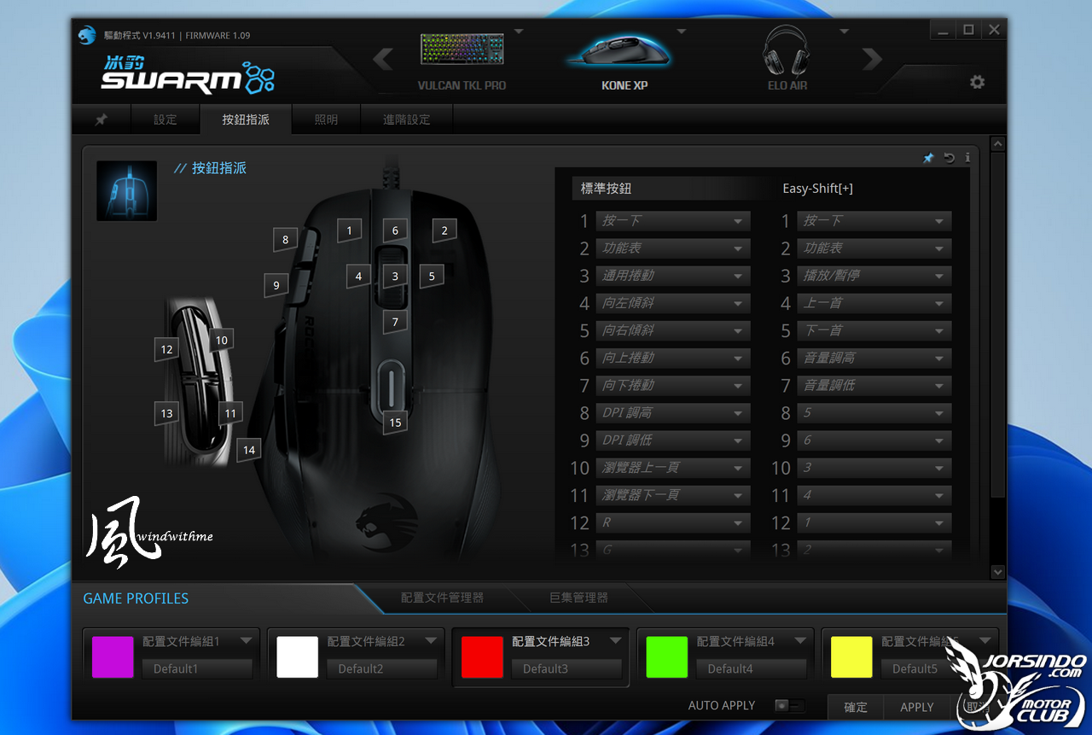Open the 巨集管理器 tab
Screen dimensions: 1092x735
(578, 598)
